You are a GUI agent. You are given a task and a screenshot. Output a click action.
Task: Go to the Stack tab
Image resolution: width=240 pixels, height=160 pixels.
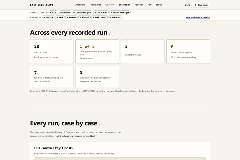click(159, 5)
